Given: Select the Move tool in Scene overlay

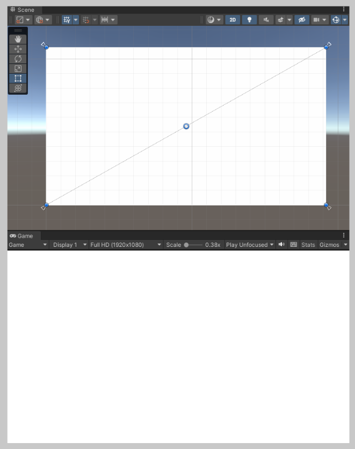Looking at the screenshot, I should [18, 49].
